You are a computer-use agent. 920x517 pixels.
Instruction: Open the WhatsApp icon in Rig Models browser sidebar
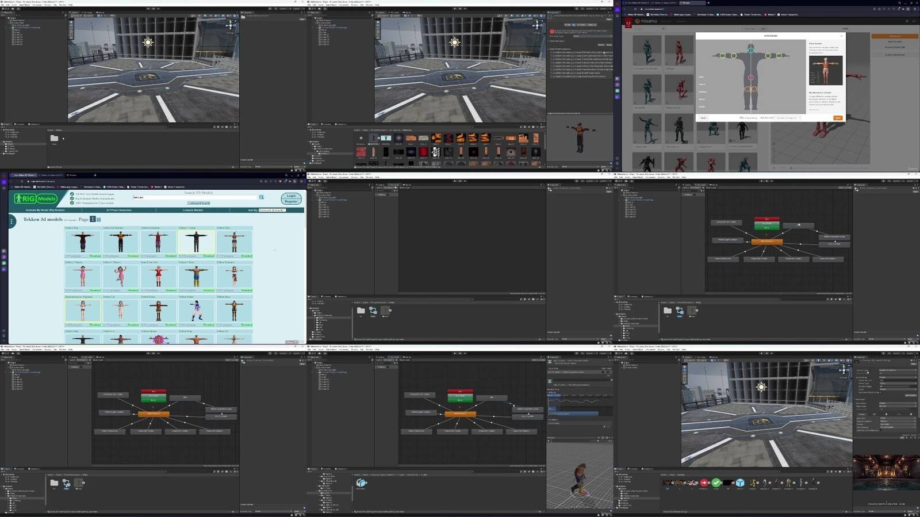(x=4, y=263)
